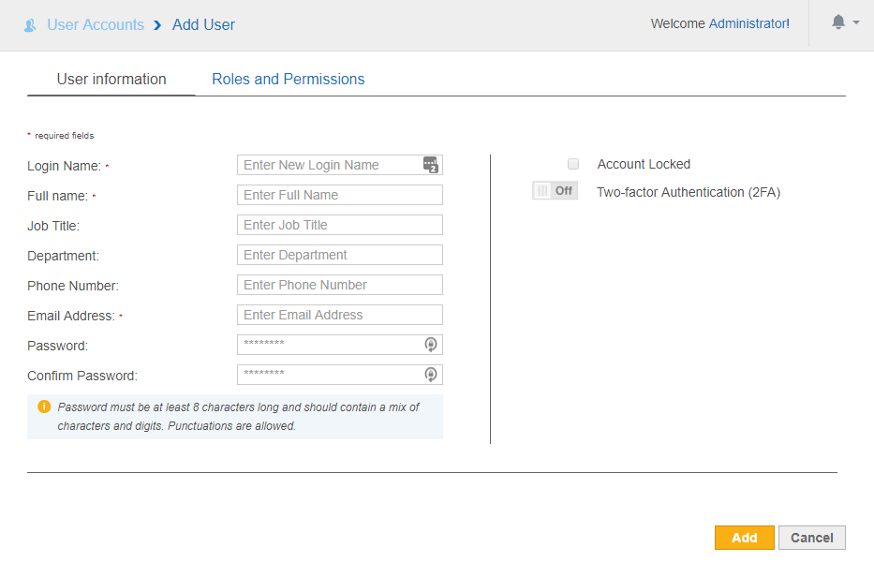Switch to Roles and Permissions tab
874x562 pixels.
(x=288, y=79)
